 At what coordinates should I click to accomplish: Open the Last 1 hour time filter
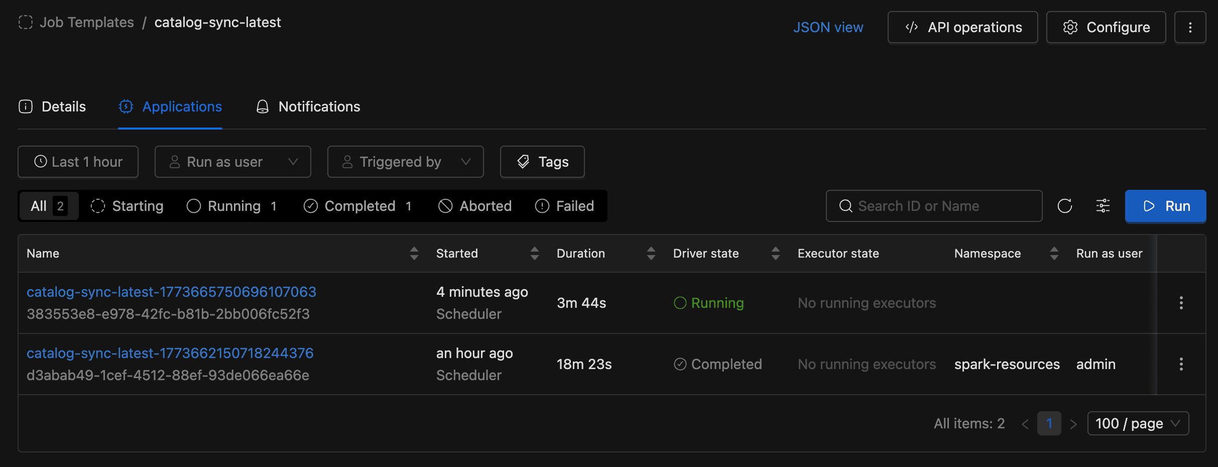pos(78,162)
